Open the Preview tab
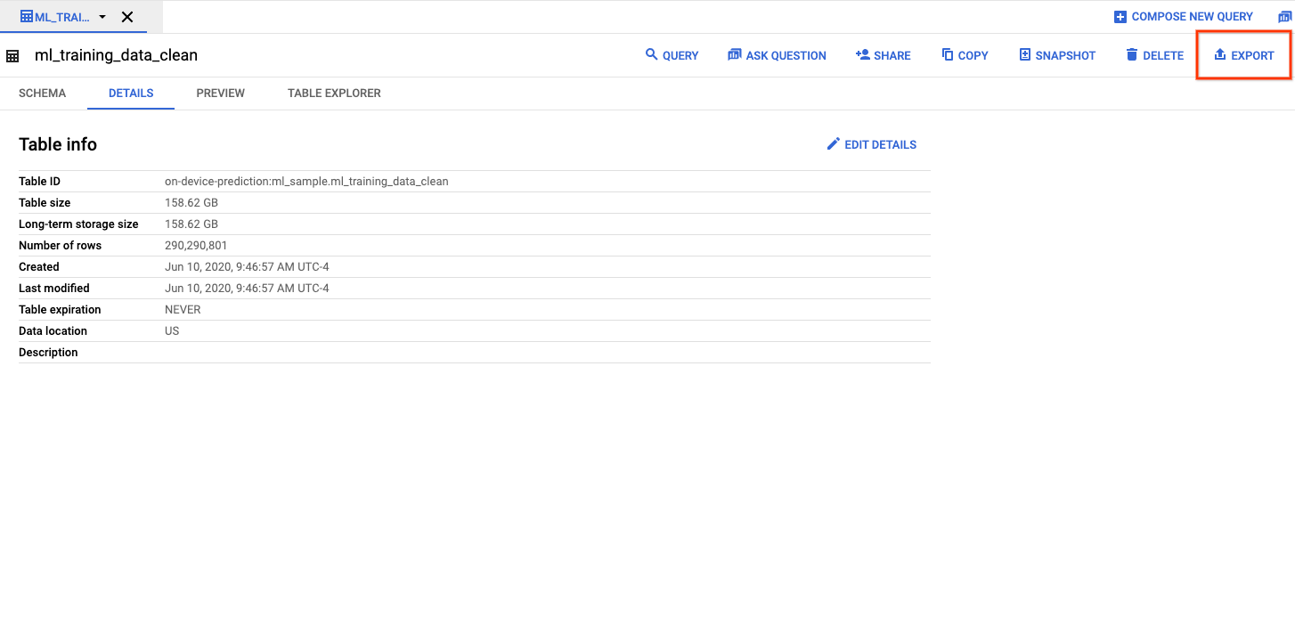Viewport: 1295px width, 627px height. point(220,94)
